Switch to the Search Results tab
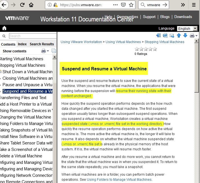Image resolution: width=200 pixels, height=183 pixels. point(42,44)
